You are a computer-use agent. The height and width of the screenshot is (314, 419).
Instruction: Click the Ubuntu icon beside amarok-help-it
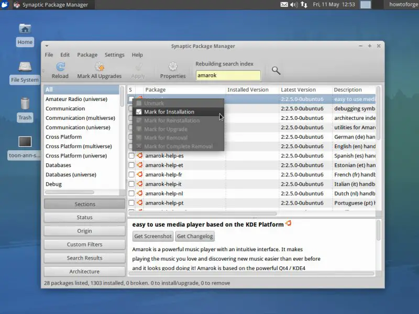pyautogui.click(x=140, y=184)
